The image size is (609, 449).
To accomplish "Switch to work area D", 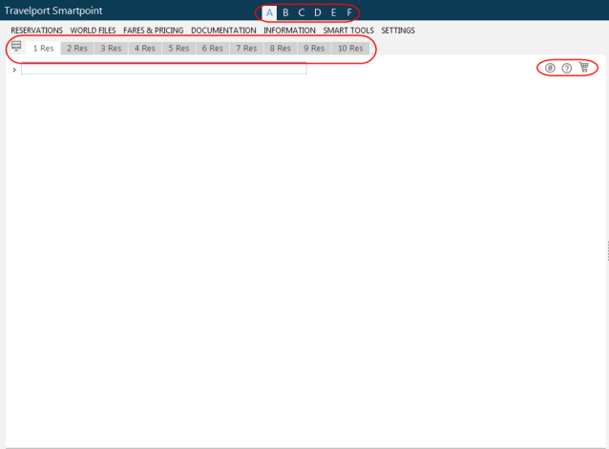I will (x=317, y=12).
